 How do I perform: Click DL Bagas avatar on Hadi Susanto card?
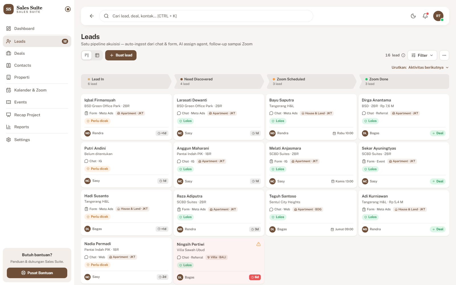pyautogui.click(x=87, y=229)
